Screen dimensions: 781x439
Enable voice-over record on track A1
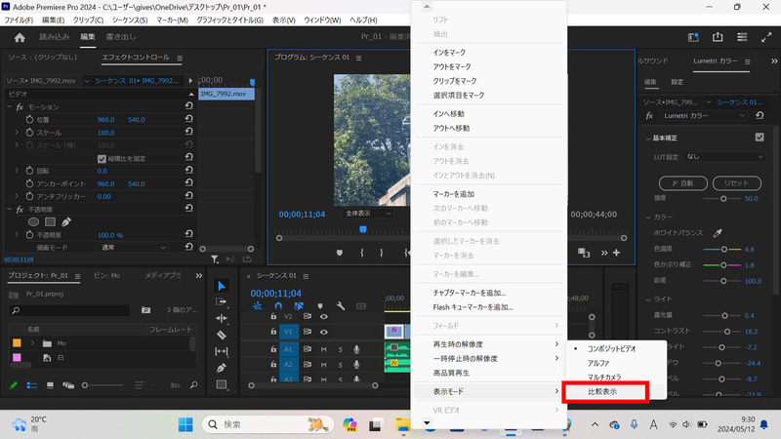point(356,350)
